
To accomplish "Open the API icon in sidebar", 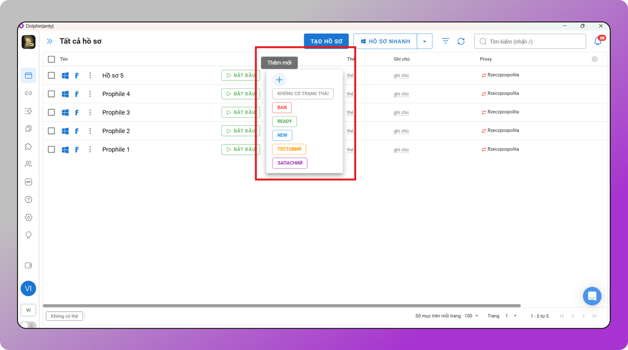I will click(x=28, y=182).
